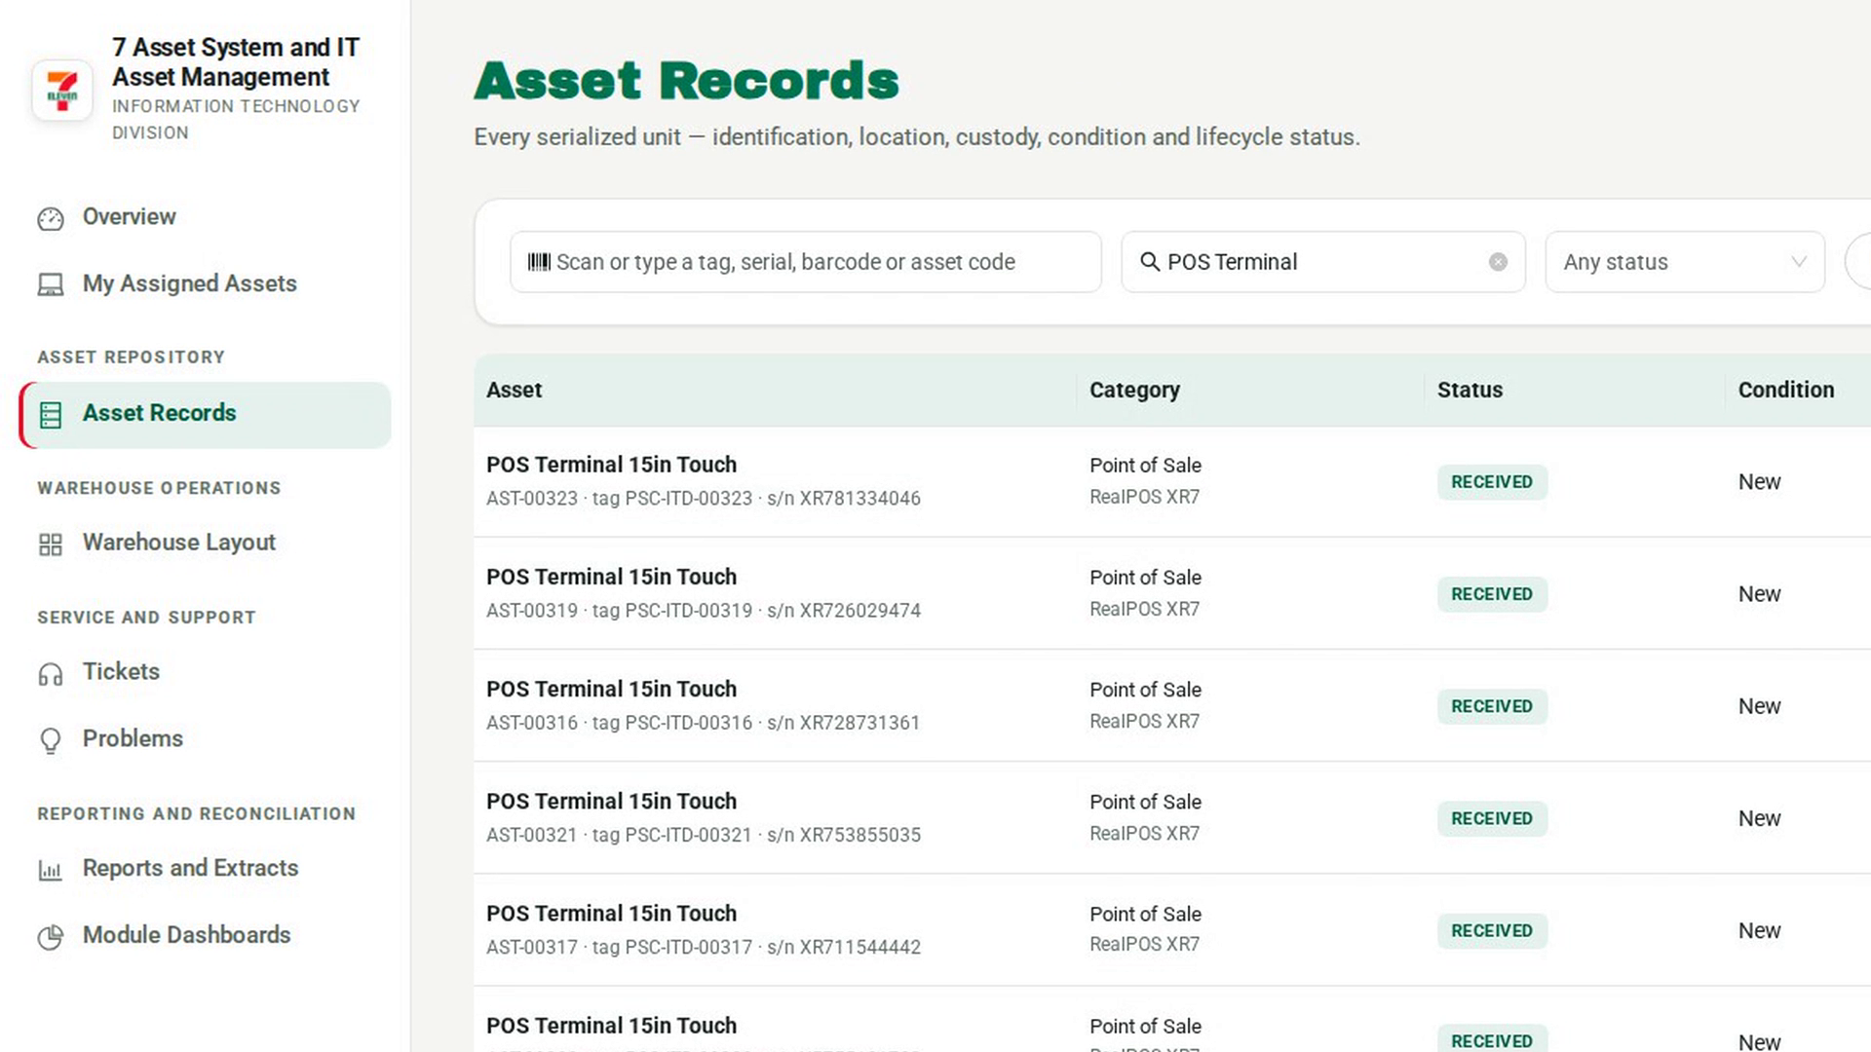Click Point of Sale category for AST-00316
The height and width of the screenshot is (1052, 1871).
[1145, 690]
